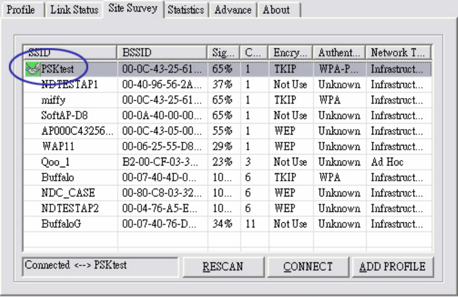Click the RESCAN button

(x=223, y=267)
